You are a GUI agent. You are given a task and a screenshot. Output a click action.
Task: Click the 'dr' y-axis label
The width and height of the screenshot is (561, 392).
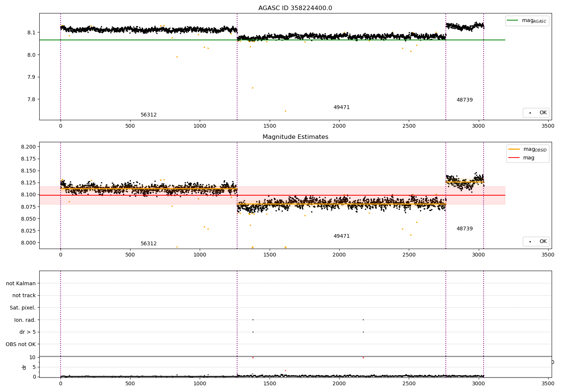pyautogui.click(x=24, y=367)
